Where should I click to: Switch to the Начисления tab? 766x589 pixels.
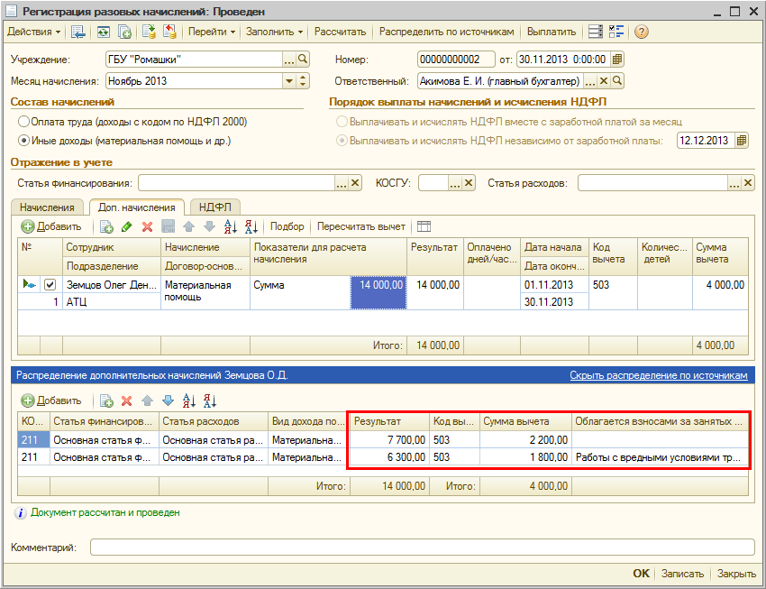click(x=48, y=207)
